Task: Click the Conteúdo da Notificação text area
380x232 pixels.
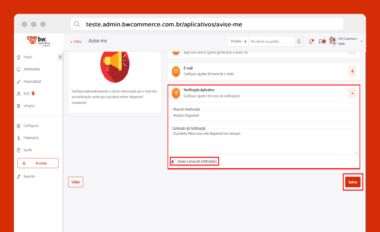Action: (264, 142)
